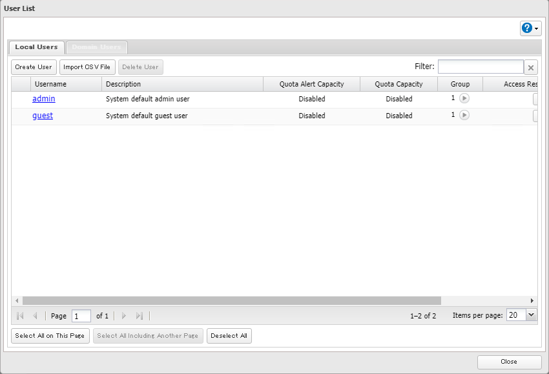
Task: Show groups for guest via arrow icon
Action: (x=464, y=115)
